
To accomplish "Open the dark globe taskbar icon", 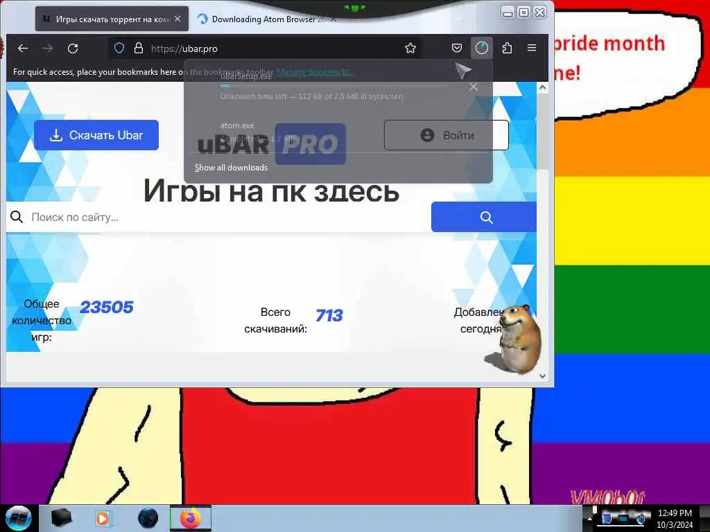I will pyautogui.click(x=148, y=518).
